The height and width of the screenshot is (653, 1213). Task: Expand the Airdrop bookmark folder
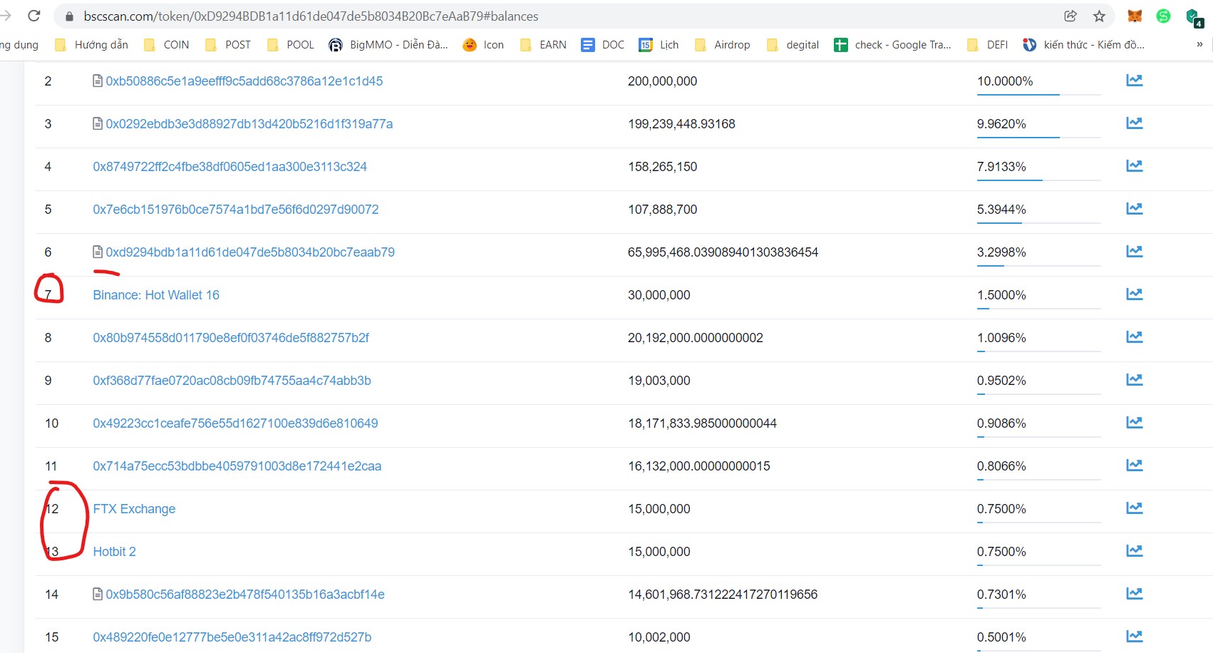pyautogui.click(x=723, y=45)
